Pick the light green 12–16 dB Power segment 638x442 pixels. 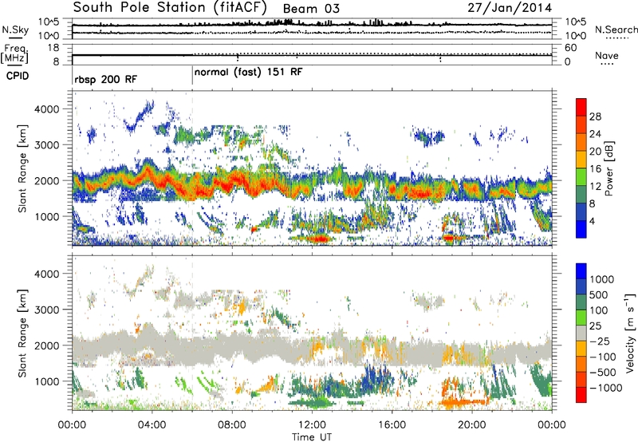click(581, 177)
